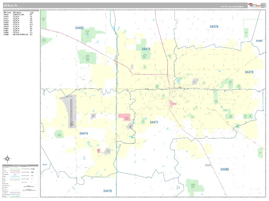Click the 34471 ZIP label on the map
This screenshot has height=201, width=269.
point(154,122)
